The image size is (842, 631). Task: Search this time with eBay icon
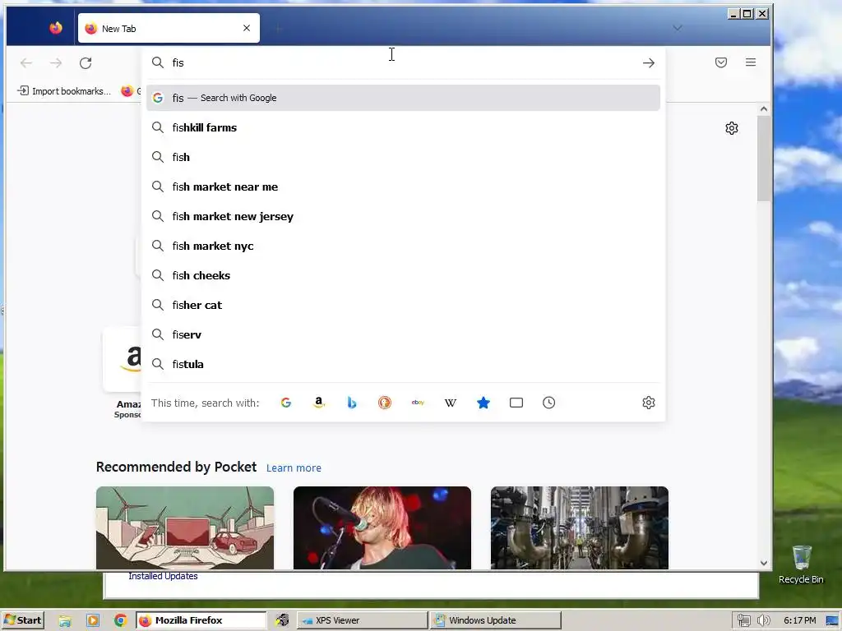click(x=418, y=403)
